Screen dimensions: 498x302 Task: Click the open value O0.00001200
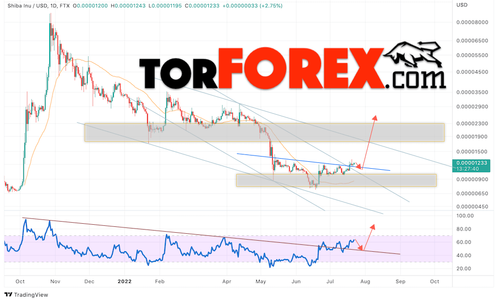pyautogui.click(x=90, y=6)
